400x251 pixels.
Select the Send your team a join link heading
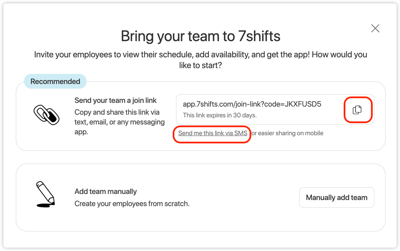tap(116, 101)
